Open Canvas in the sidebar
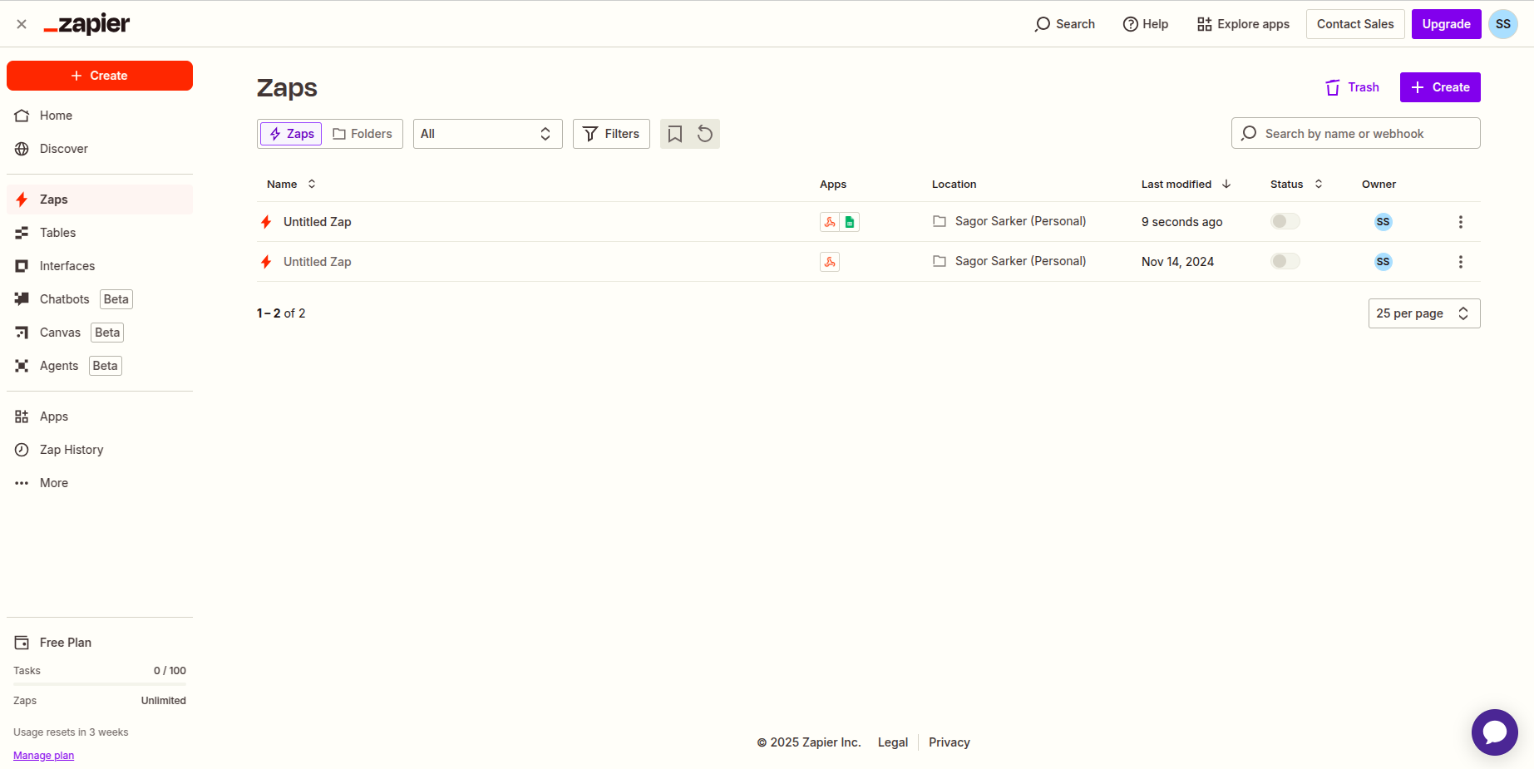 [x=100, y=333]
